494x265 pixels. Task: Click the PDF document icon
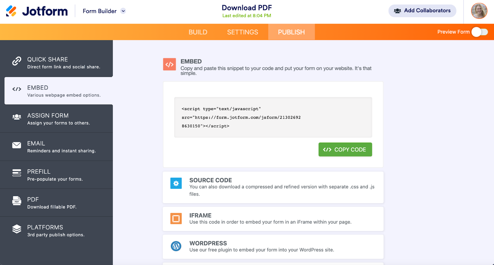(17, 201)
